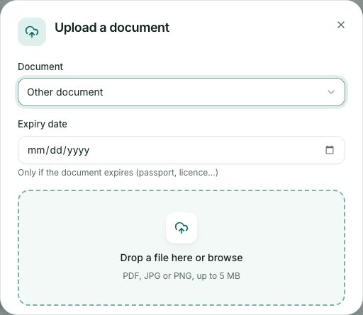
Task: Click the 'Document' field label
Action: (40, 67)
